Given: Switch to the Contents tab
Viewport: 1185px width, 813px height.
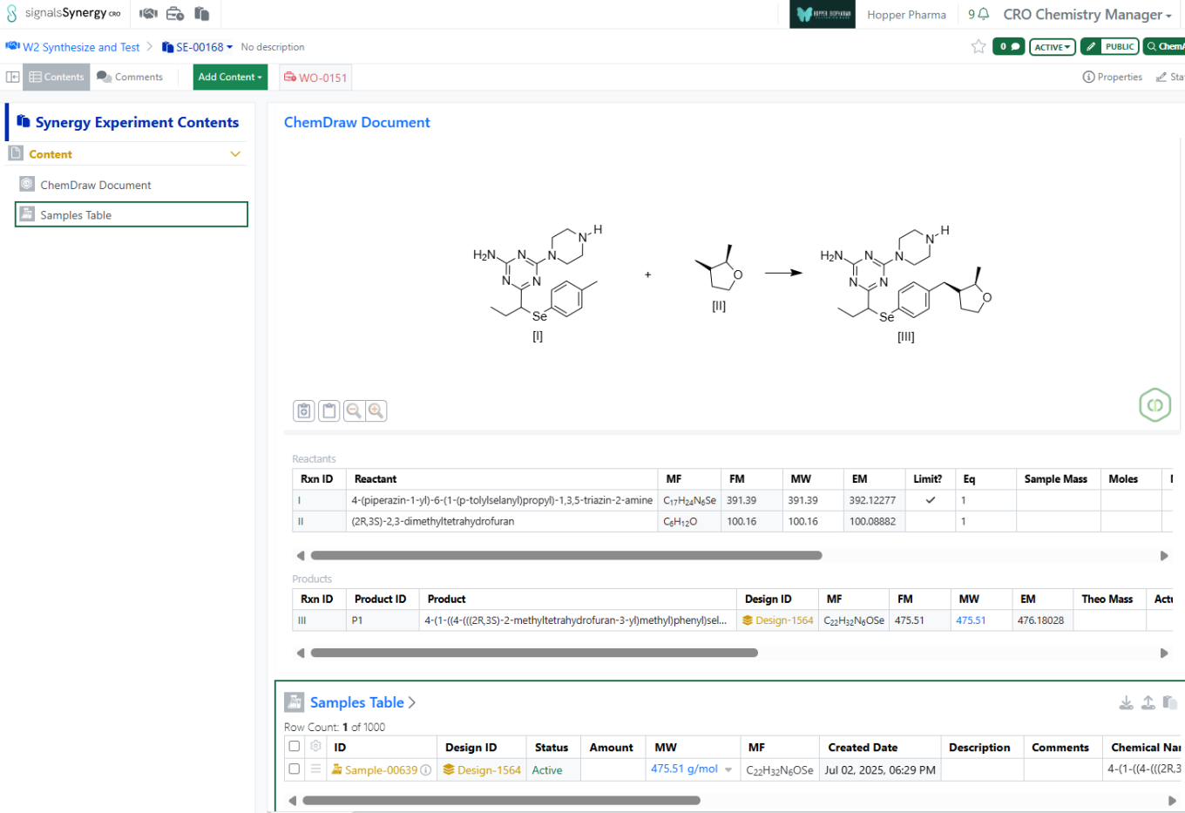Looking at the screenshot, I should [57, 77].
